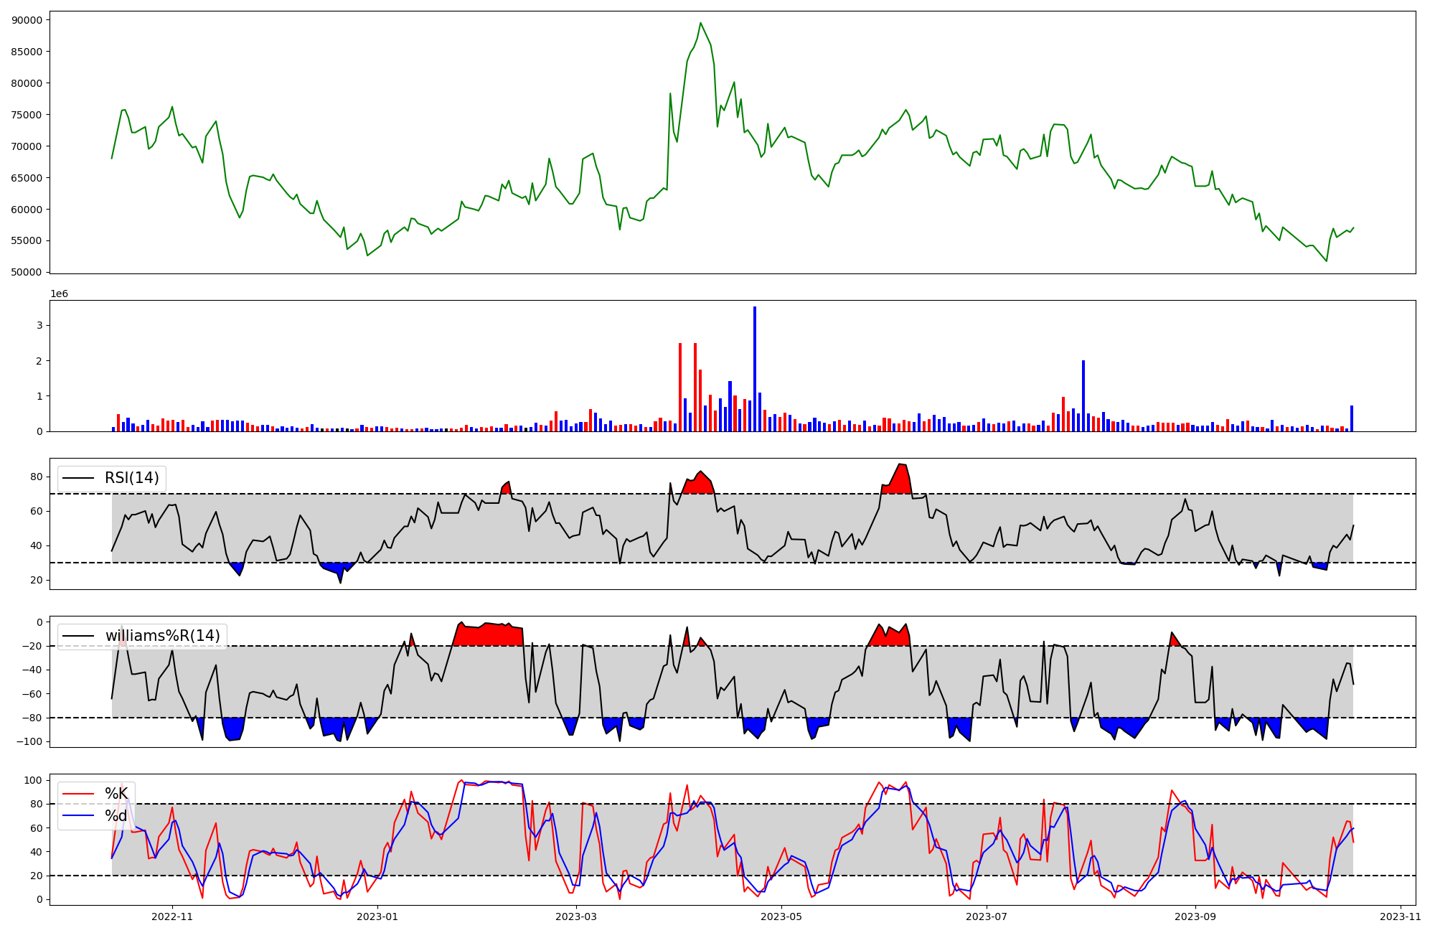Screen dimensions: 1435x933
Task: Click the 2022-11 date tick label
Action: pos(173,916)
